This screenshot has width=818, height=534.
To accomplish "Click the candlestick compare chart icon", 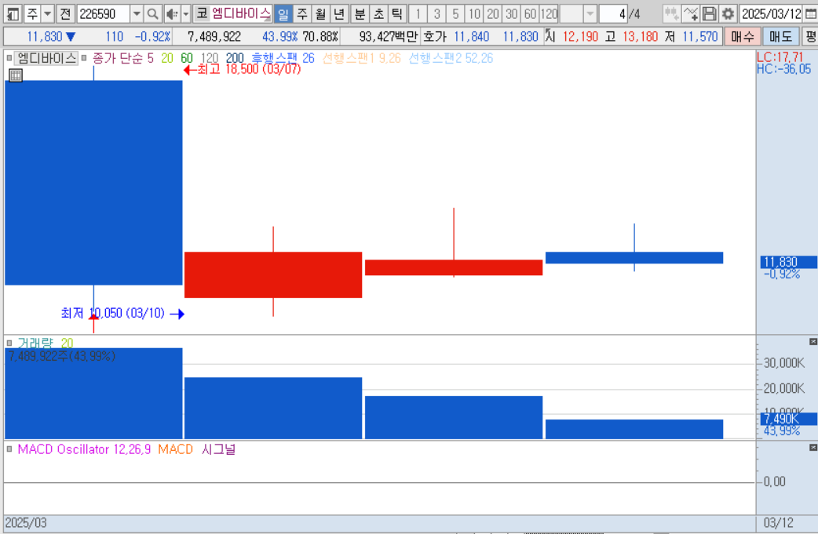I will click(x=671, y=14).
